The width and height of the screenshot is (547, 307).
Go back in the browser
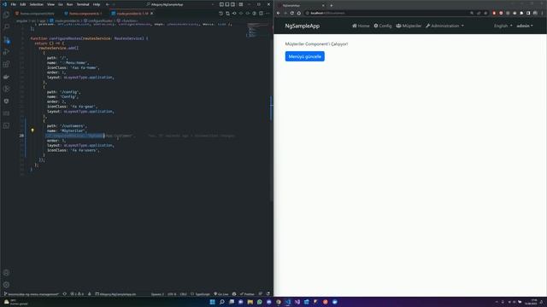click(x=279, y=14)
